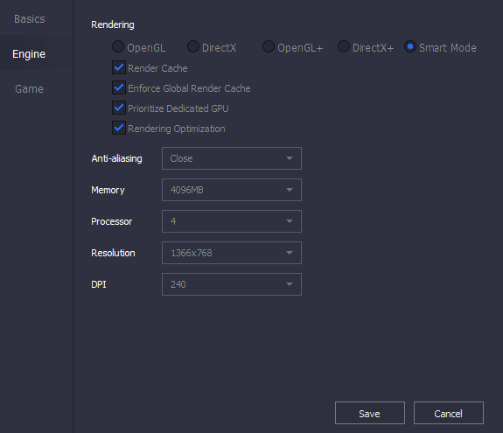Viewport: 503px width, 433px height.
Task: Select the OpenGL+ rendering option
Action: tap(269, 46)
